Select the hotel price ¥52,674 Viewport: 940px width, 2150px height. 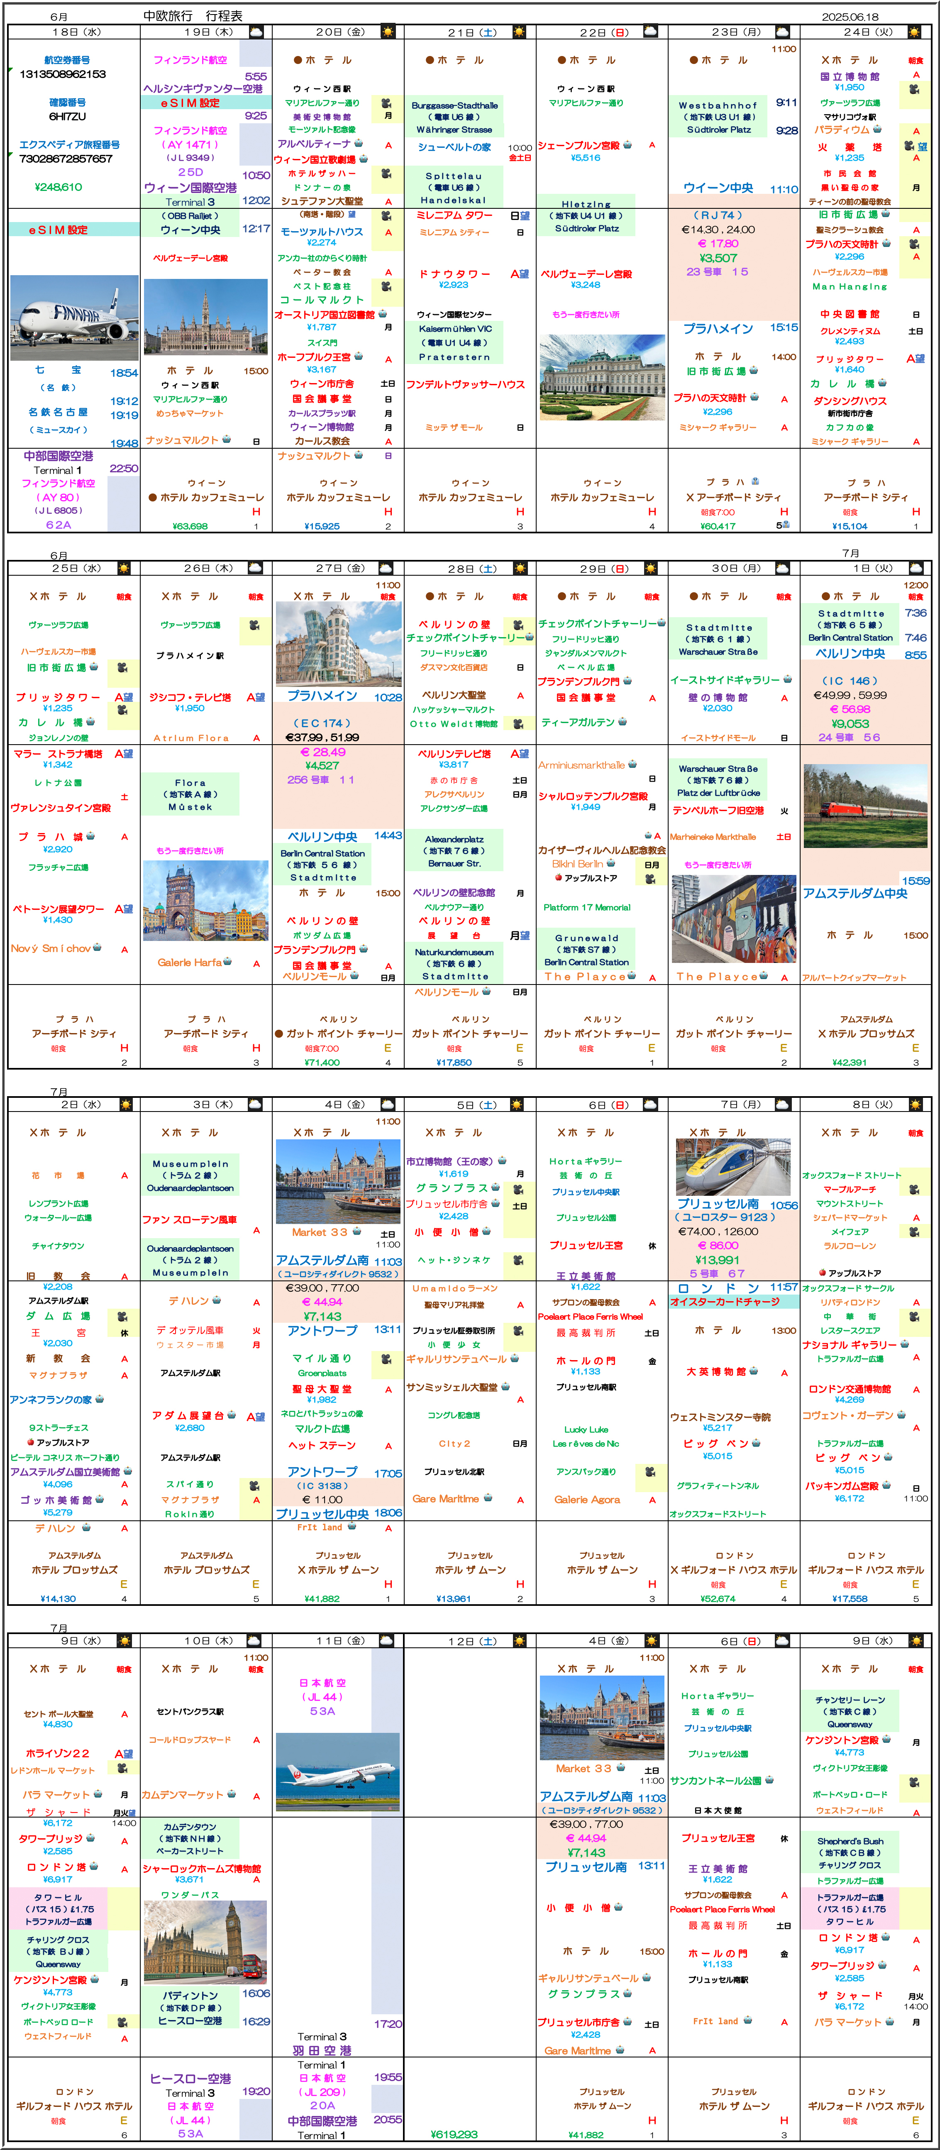(x=718, y=1598)
